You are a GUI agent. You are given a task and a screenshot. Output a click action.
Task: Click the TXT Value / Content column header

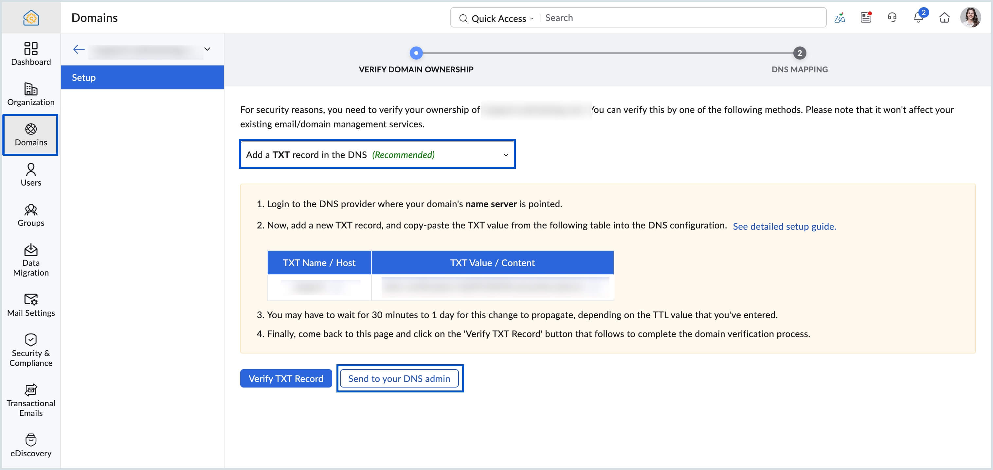pos(492,262)
